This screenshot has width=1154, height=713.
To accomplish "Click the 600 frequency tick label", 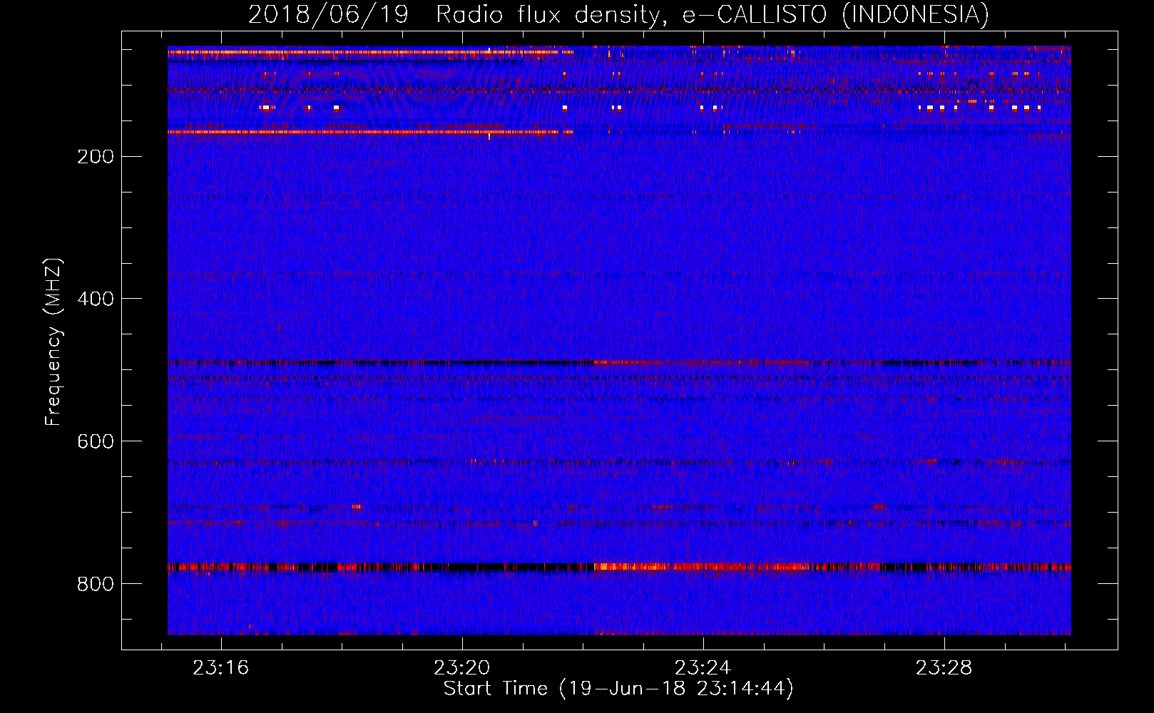I will [x=96, y=441].
